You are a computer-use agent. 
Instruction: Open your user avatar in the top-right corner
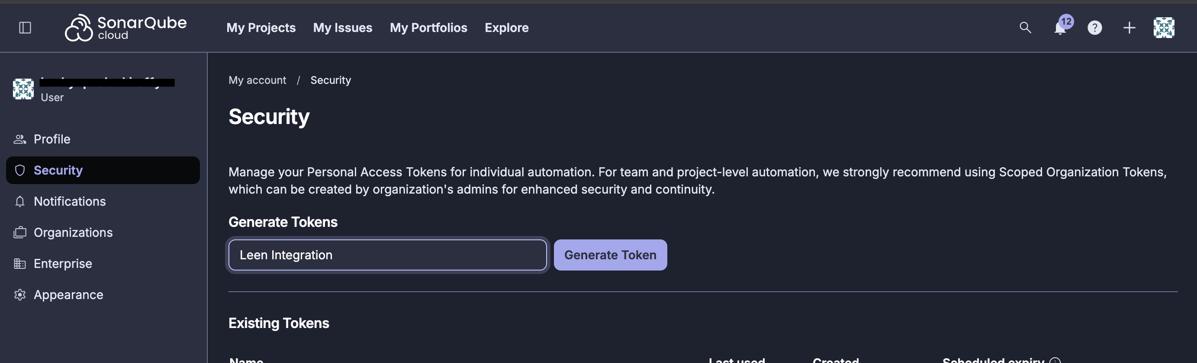1164,27
